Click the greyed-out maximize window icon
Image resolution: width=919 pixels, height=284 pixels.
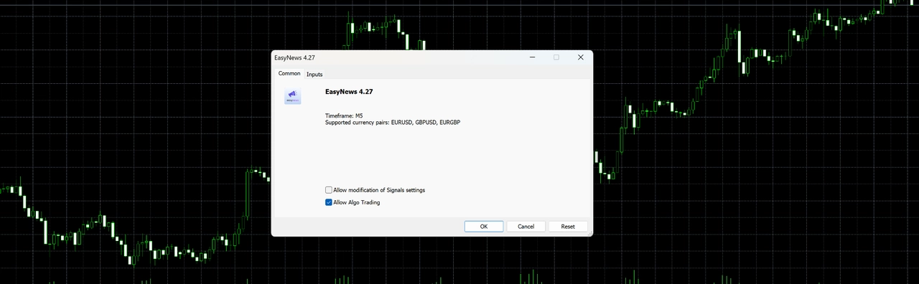point(556,57)
